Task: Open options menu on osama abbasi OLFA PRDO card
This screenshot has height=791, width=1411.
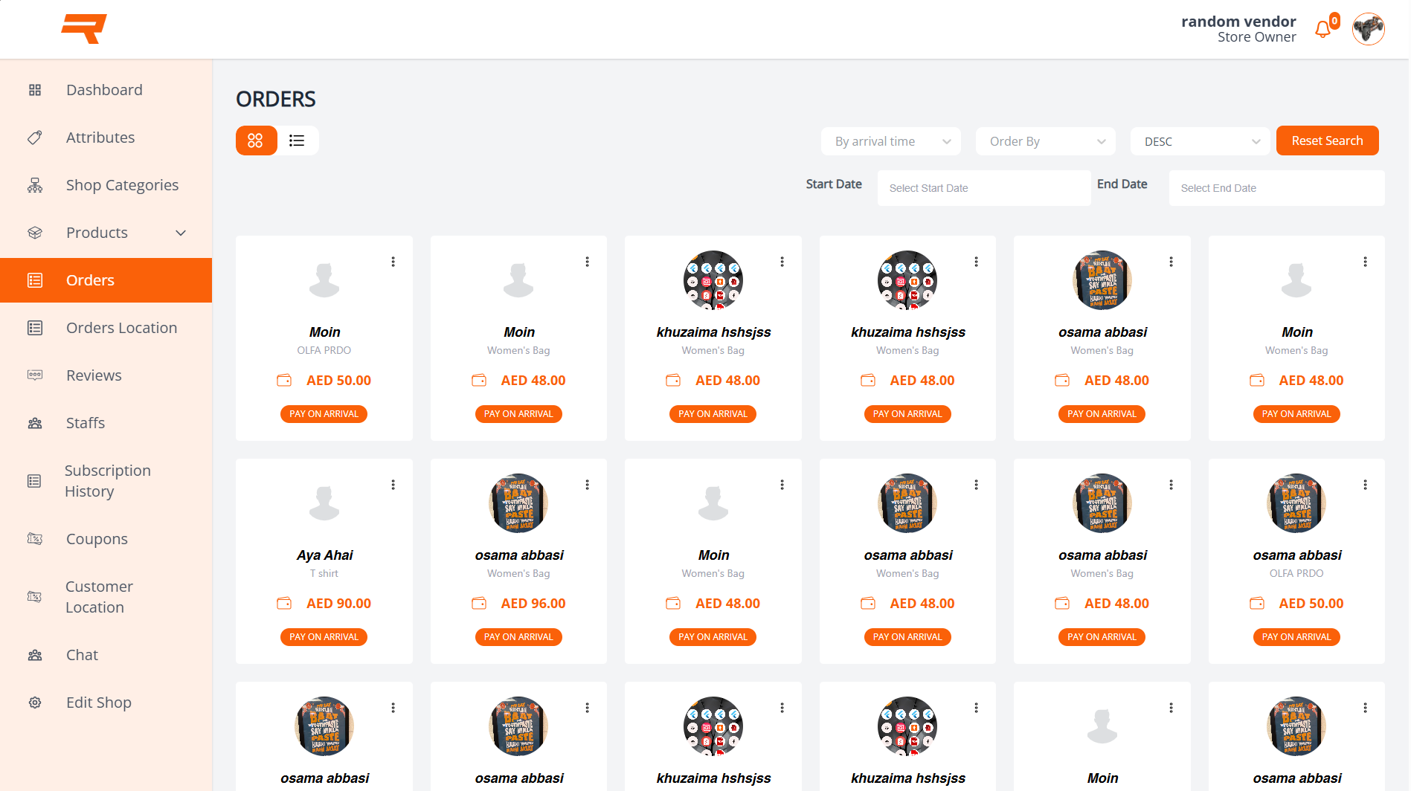Action: tap(1366, 485)
